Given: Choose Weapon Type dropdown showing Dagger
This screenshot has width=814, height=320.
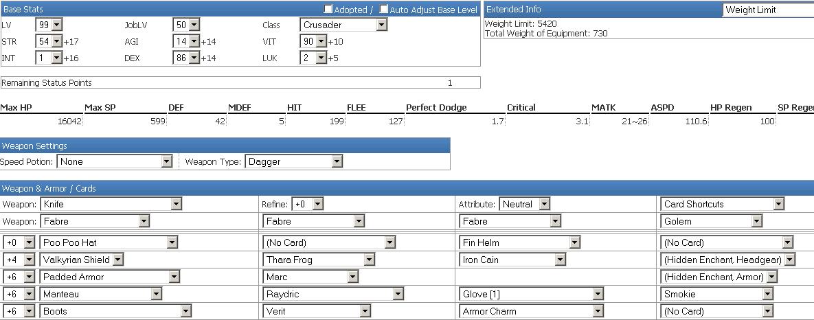Looking at the screenshot, I should point(293,161).
